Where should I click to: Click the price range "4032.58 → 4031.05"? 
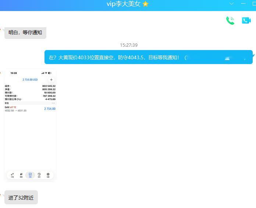tap(15, 110)
